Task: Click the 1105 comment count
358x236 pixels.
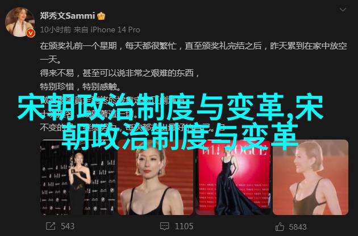Action: tap(184, 226)
